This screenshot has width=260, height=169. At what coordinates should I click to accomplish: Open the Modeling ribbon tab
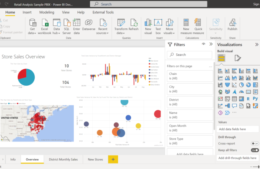coord(47,12)
